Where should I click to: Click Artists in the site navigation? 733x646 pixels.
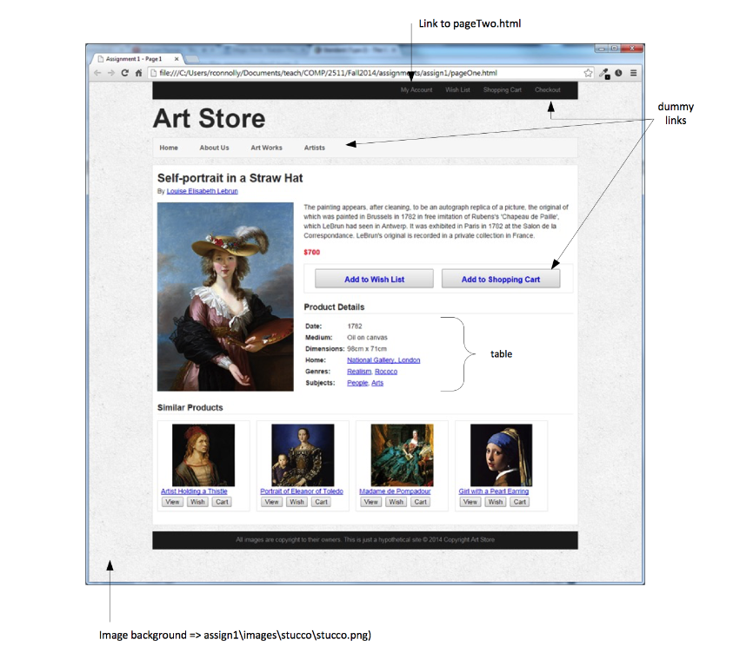tap(314, 148)
